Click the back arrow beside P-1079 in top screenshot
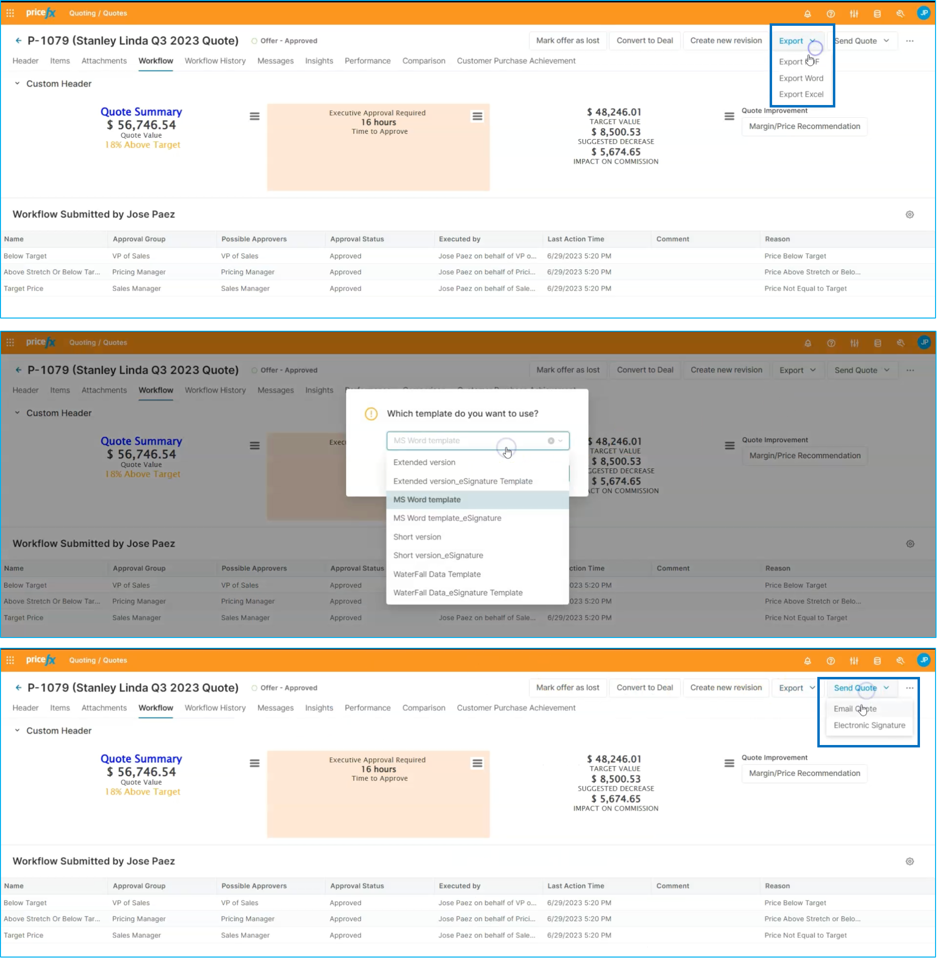The image size is (937, 958). 18,41
